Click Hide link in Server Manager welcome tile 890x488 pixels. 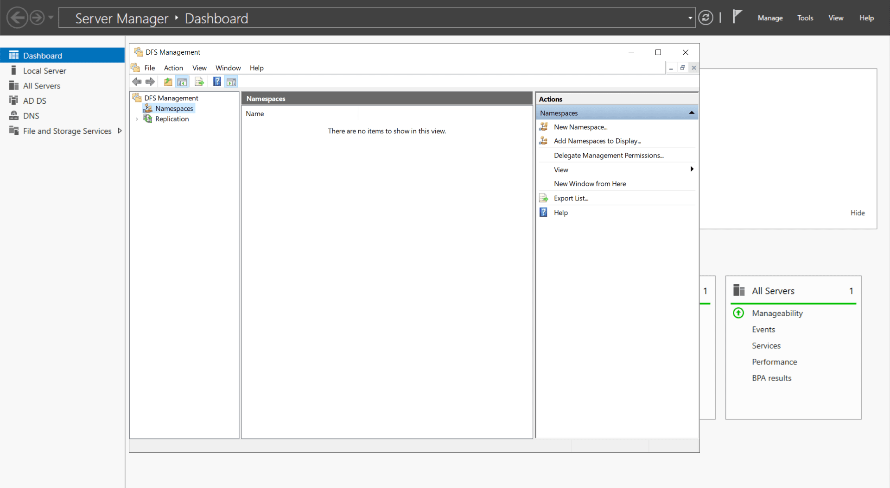[858, 213]
